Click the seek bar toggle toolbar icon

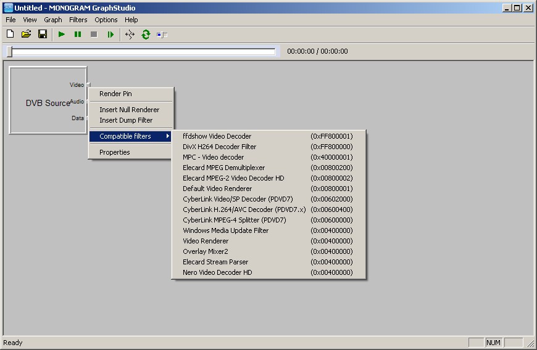pyautogui.click(x=162, y=35)
